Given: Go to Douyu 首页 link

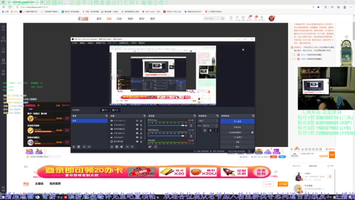Looking at the screenshot, I should (x=99, y=19).
